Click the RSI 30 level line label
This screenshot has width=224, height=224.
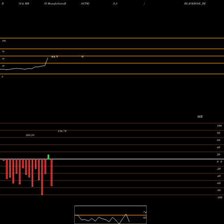point(3,66)
